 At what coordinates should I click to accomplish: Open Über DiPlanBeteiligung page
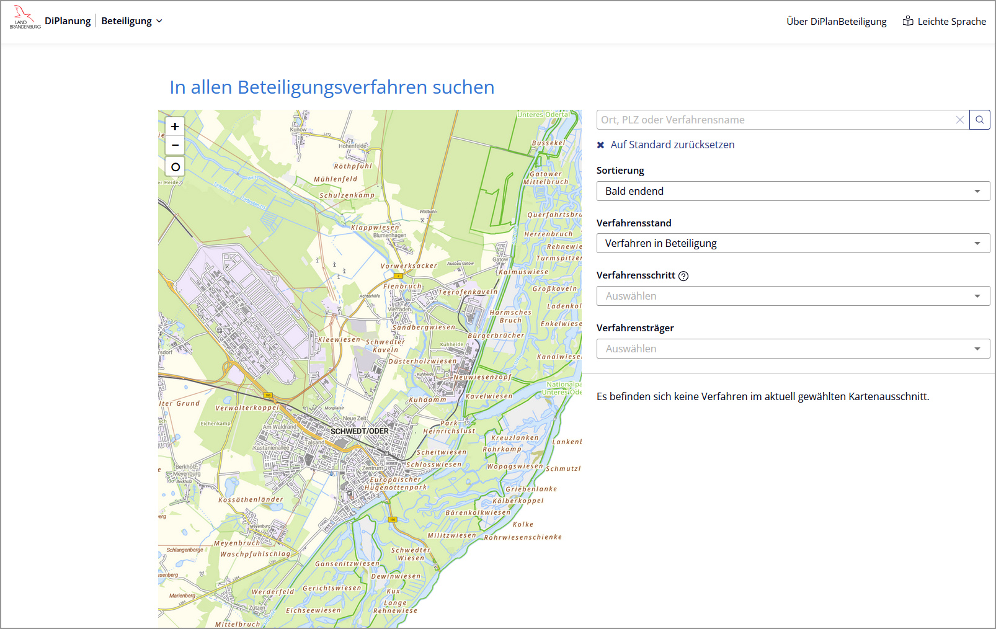[x=836, y=21]
